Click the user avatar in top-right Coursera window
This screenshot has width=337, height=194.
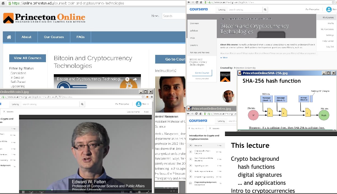[329, 10]
